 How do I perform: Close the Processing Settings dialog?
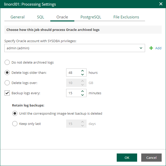[161, 4]
